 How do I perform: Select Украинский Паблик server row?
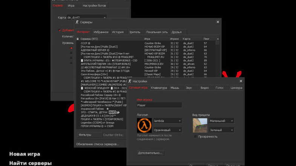coord(101,109)
